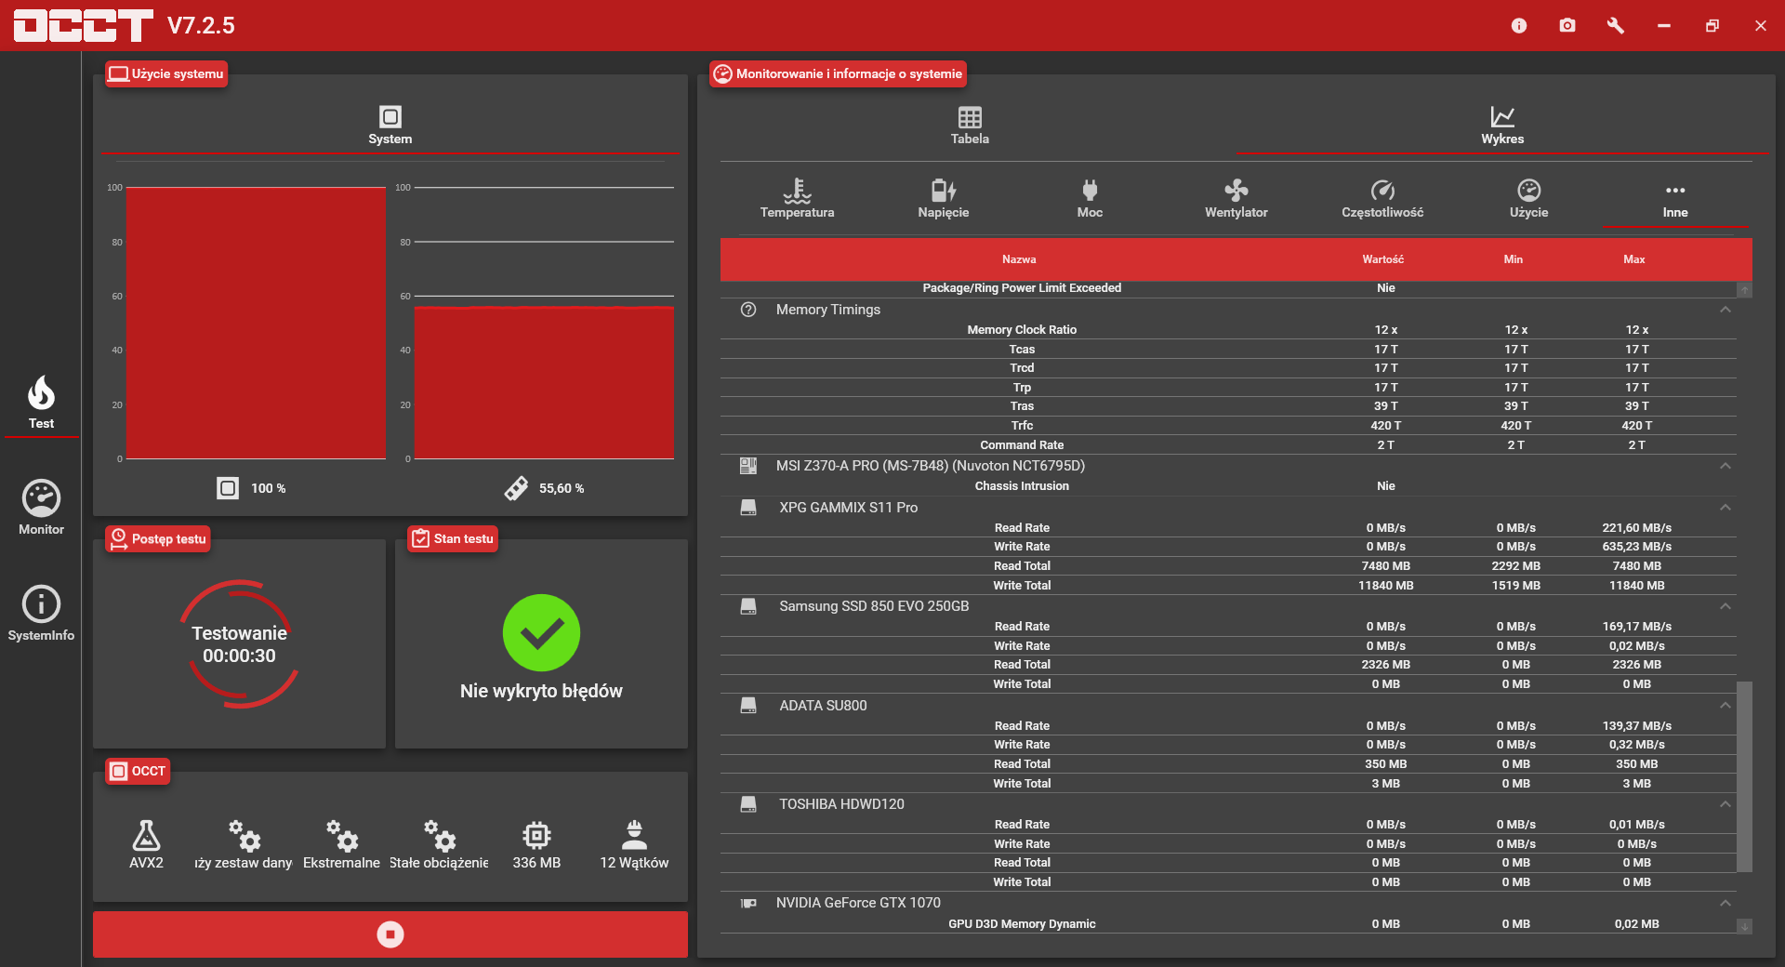
Task: Switch to the Tabela view tab
Action: [x=970, y=126]
